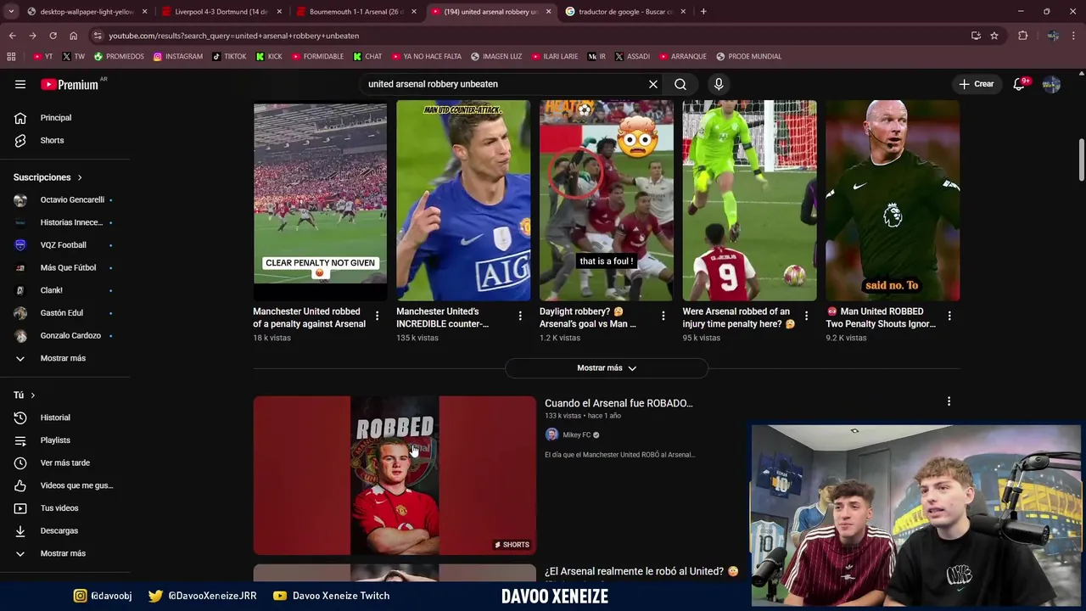Open the YouTube guide hamburger menu
Image resolution: width=1086 pixels, height=611 pixels.
click(x=20, y=84)
